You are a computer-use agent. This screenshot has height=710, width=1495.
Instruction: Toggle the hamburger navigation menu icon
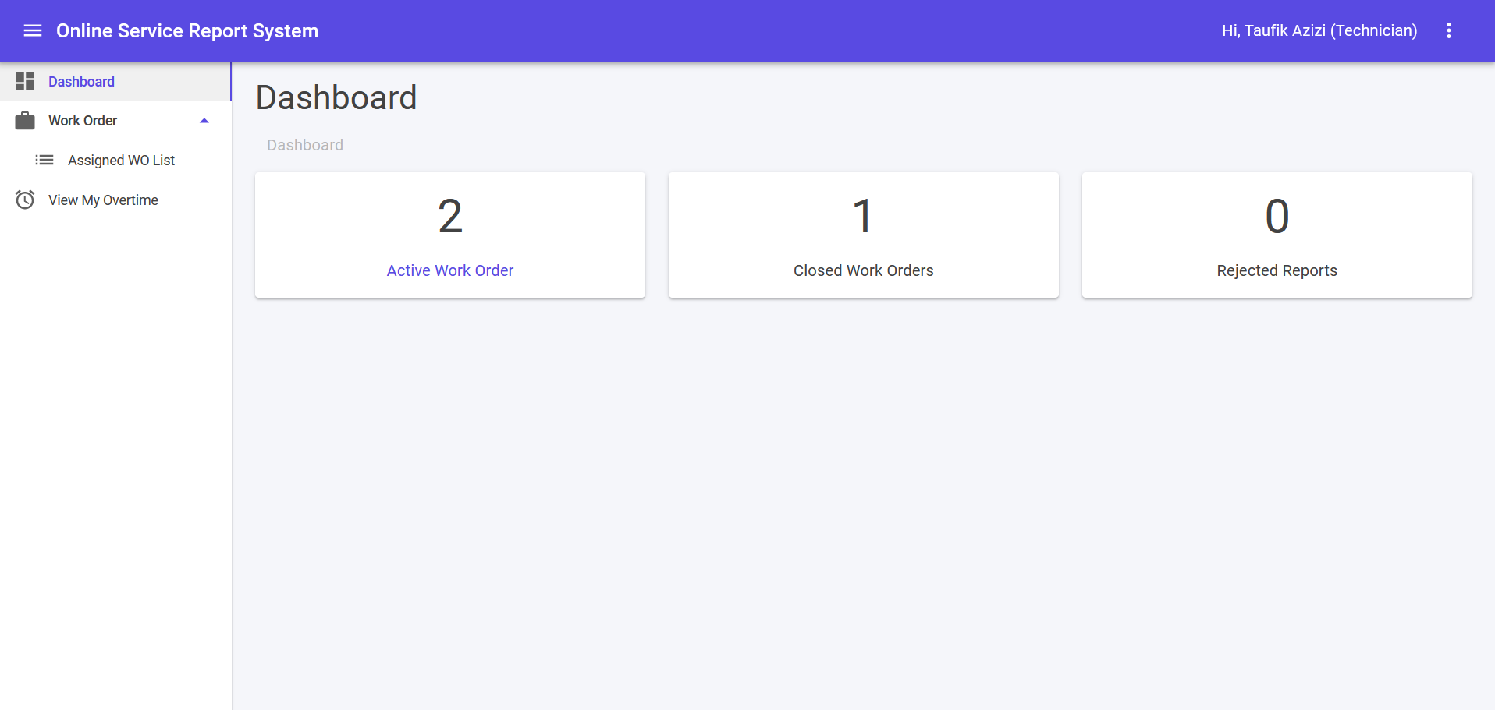(x=33, y=30)
